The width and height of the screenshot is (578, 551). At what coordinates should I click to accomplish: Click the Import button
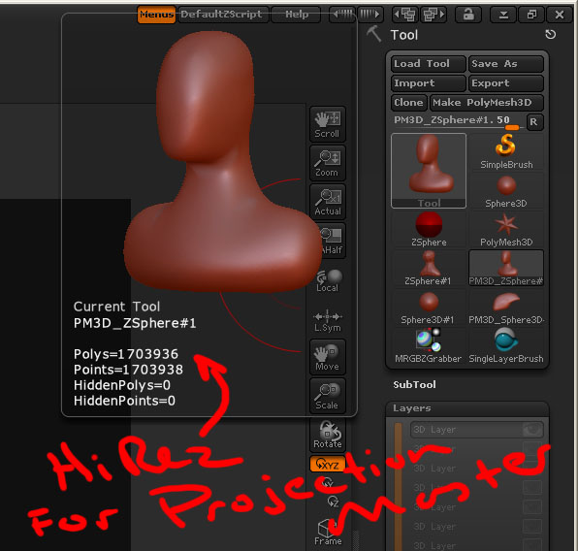[429, 83]
